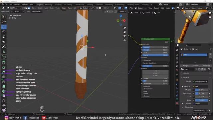
Task: Click the viewport pan hand icon
Action: click(124, 32)
